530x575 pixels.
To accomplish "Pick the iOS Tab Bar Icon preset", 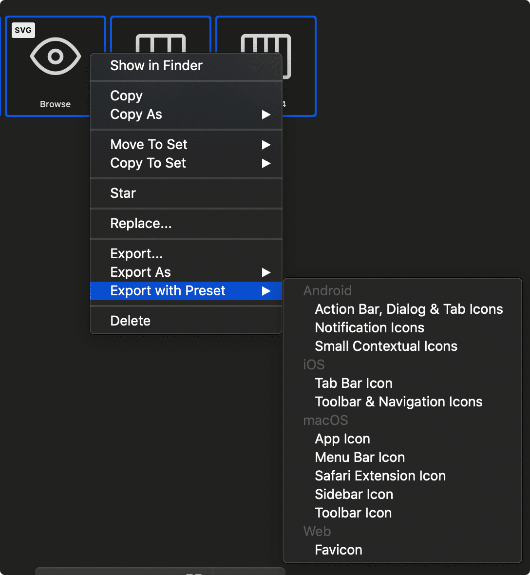I will point(354,383).
